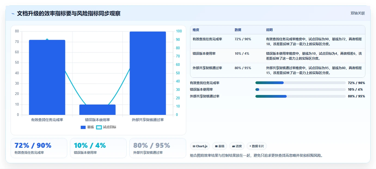376x169 pixels.
Task: Click x-axis label 有效查找任务完成率
Action: 47,120
